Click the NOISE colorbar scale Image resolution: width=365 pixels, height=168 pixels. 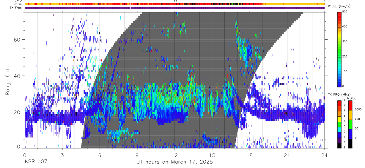[350, 124]
